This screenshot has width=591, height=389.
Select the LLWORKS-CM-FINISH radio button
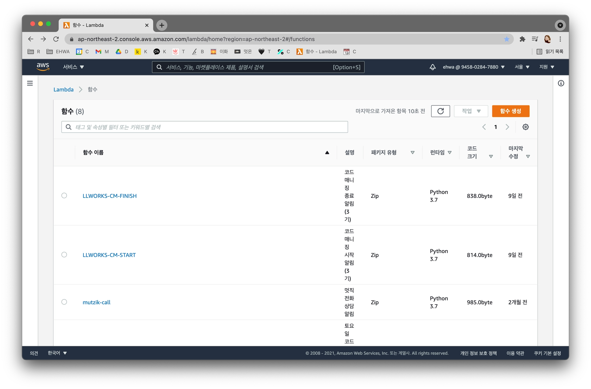[64, 196]
